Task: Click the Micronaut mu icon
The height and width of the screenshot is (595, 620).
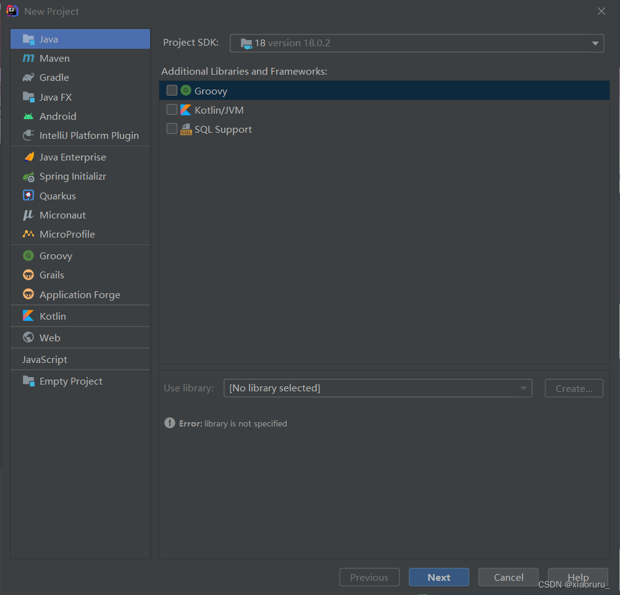Action: pyautogui.click(x=28, y=215)
